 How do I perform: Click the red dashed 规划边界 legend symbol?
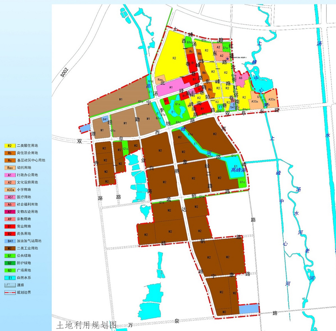pos(10,293)
